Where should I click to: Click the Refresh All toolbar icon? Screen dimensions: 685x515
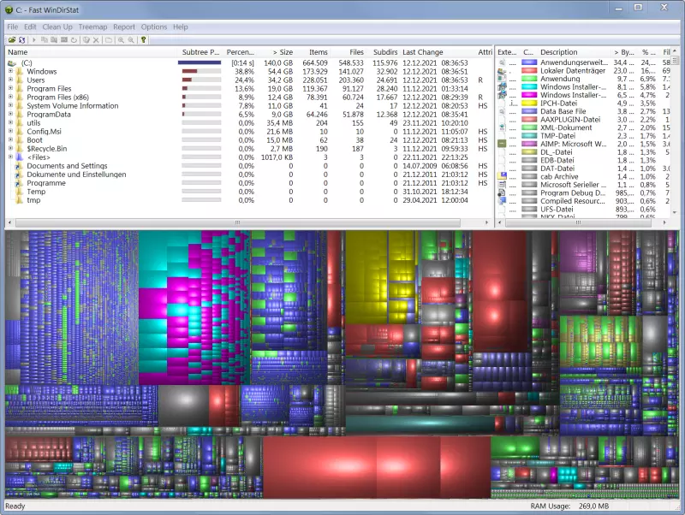coord(22,39)
